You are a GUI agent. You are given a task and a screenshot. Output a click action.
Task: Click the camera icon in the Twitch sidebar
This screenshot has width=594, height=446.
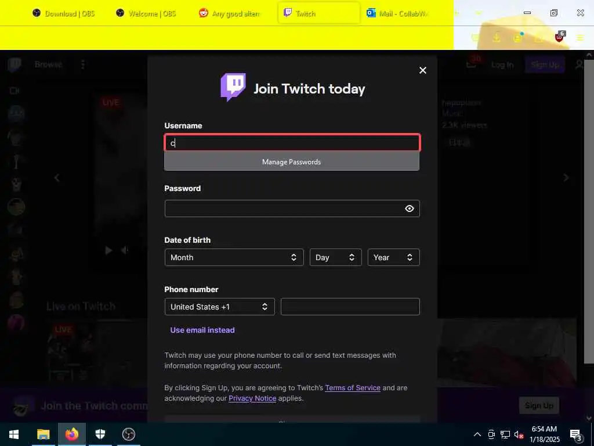(x=15, y=91)
